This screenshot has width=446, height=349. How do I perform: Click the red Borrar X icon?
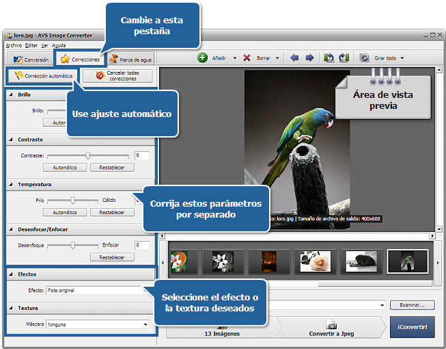point(247,58)
